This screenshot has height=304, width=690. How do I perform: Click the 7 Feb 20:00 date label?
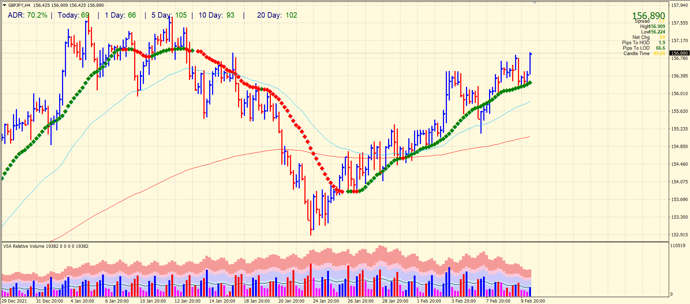(498, 301)
